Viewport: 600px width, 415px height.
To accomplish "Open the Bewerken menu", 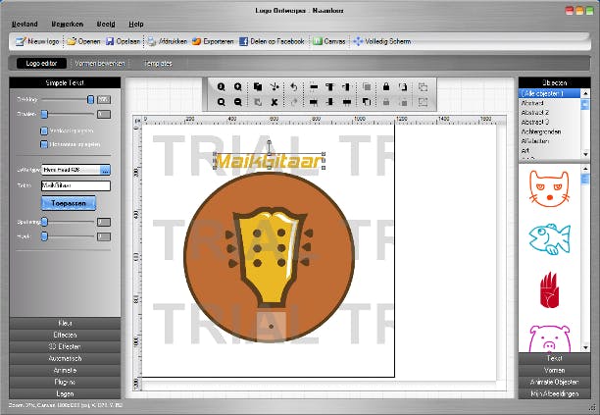I will point(68,24).
